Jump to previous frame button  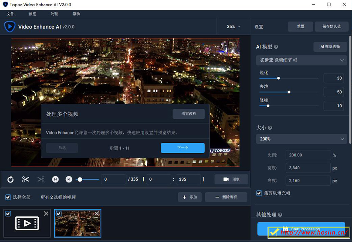55,179
